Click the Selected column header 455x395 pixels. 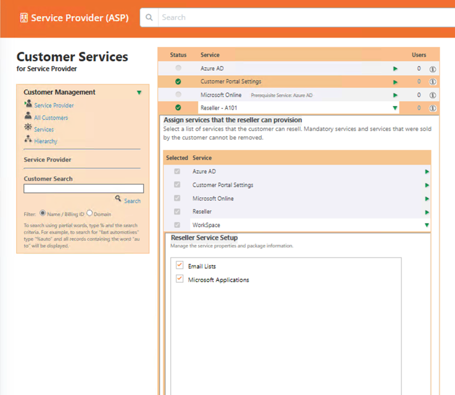177,158
